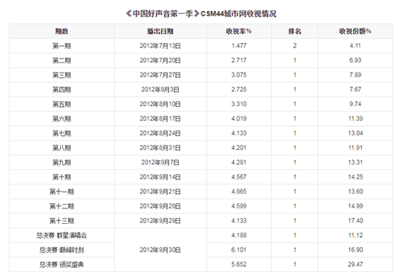Click the 排名 column header
The width and height of the screenshot is (408, 275).
point(295,31)
